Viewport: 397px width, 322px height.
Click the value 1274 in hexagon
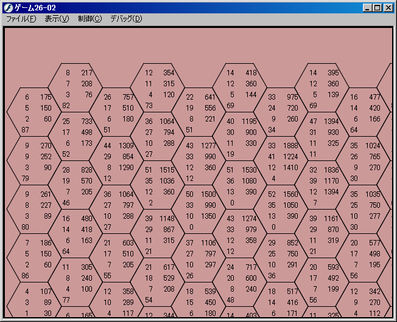pos(249,219)
